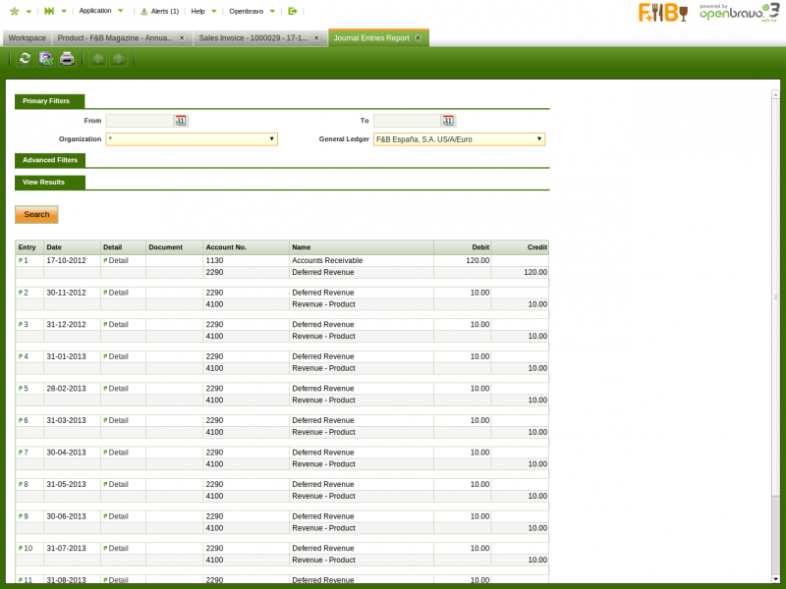Image resolution: width=786 pixels, height=589 pixels.
Task: Expand the Organization dropdown
Action: coord(271,139)
